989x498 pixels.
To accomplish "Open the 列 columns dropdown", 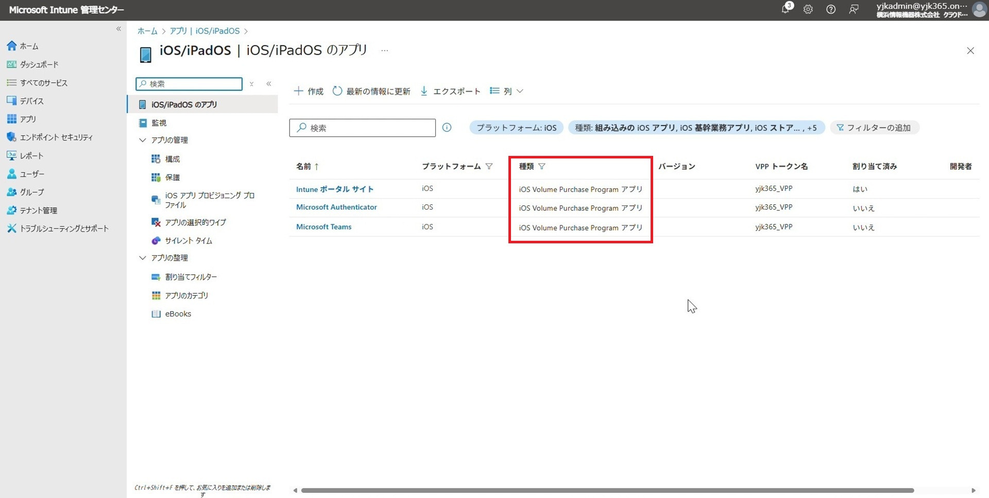I will point(506,91).
